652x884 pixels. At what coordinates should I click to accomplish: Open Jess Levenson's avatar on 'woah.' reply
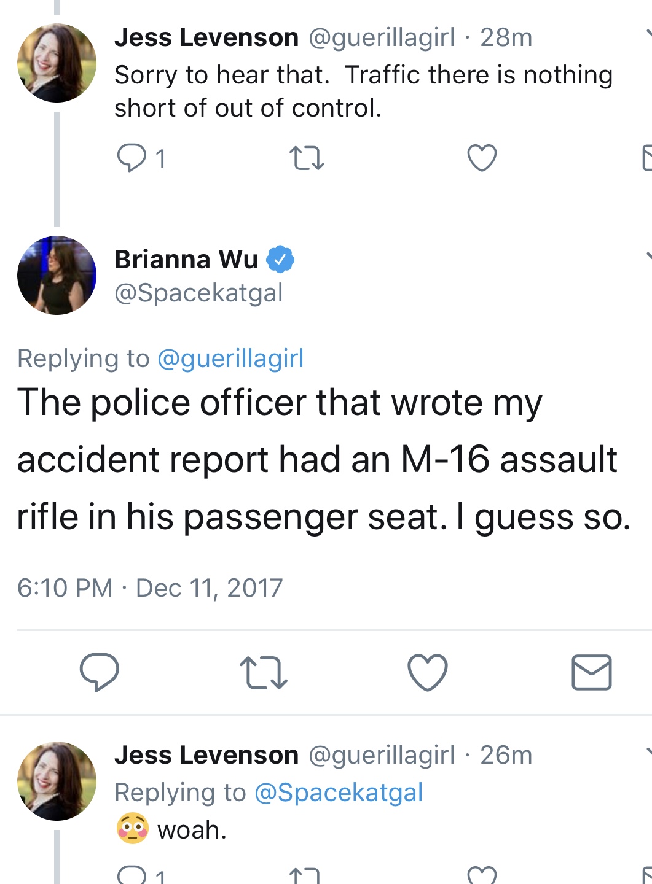[x=57, y=781]
